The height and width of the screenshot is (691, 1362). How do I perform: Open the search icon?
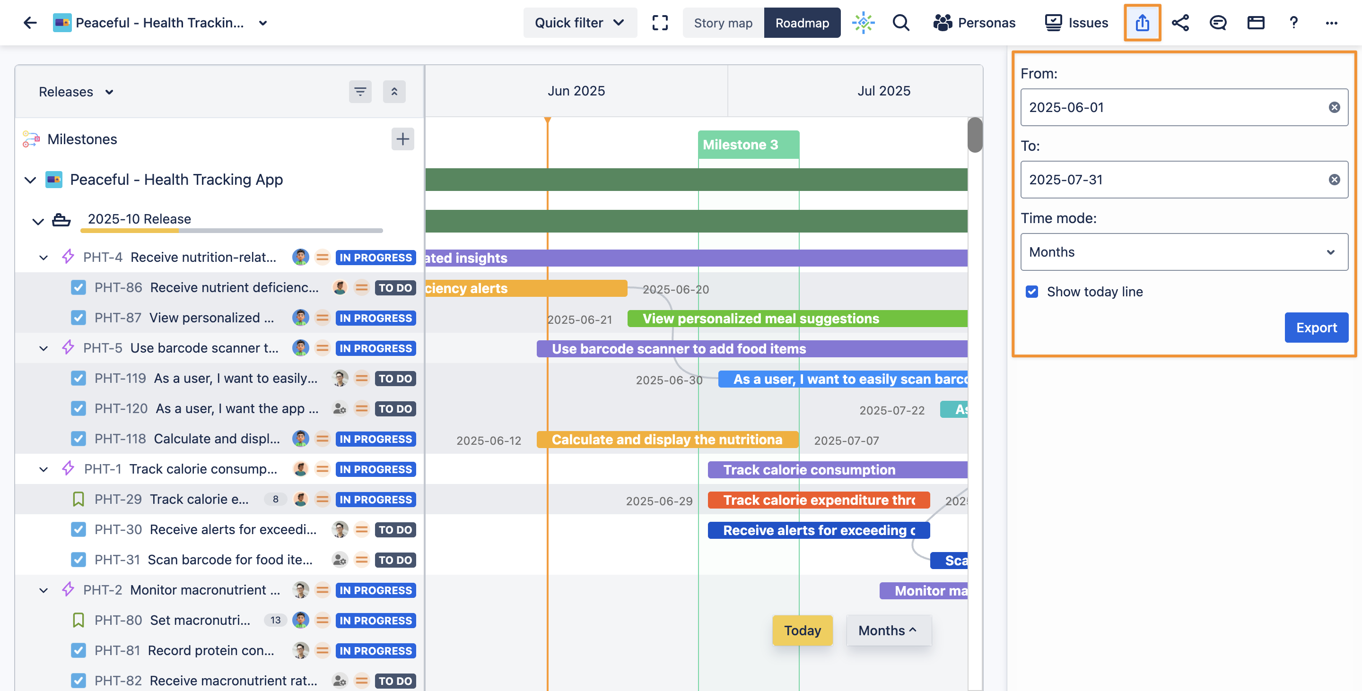point(901,23)
